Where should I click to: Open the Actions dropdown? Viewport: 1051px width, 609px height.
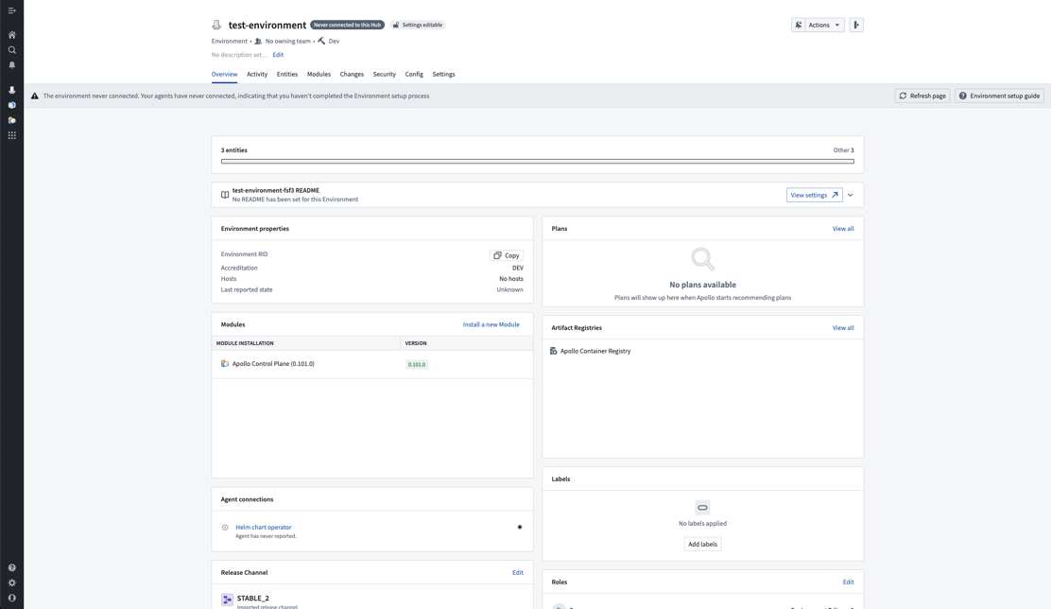824,25
